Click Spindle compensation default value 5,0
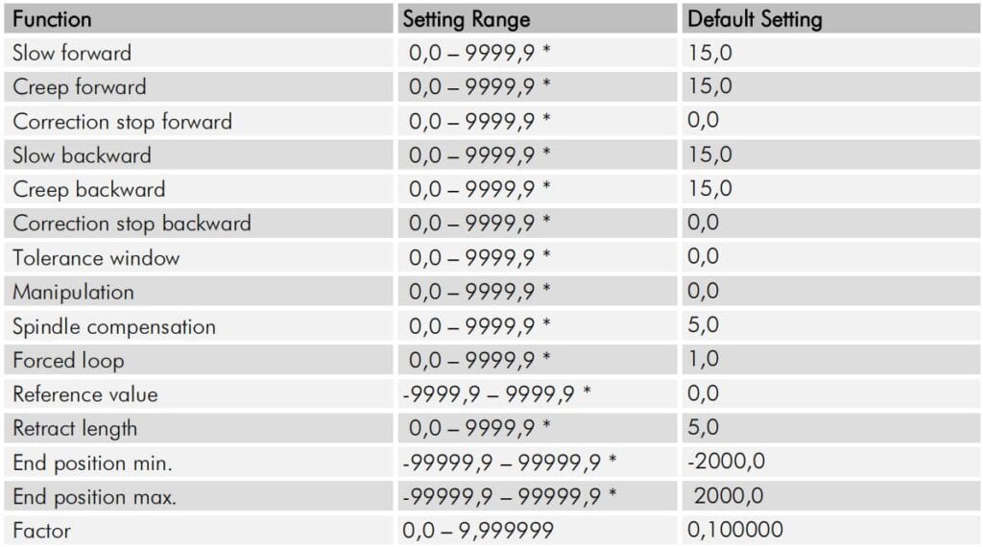This screenshot has width=983, height=547. (x=703, y=324)
